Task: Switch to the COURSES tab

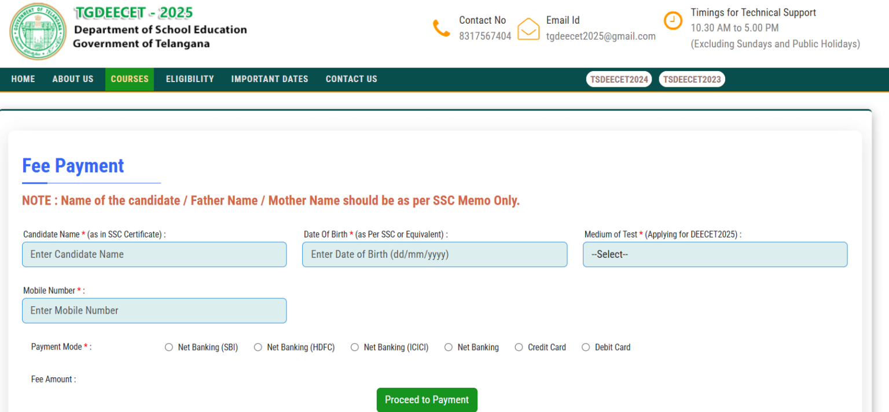Action: [x=129, y=79]
